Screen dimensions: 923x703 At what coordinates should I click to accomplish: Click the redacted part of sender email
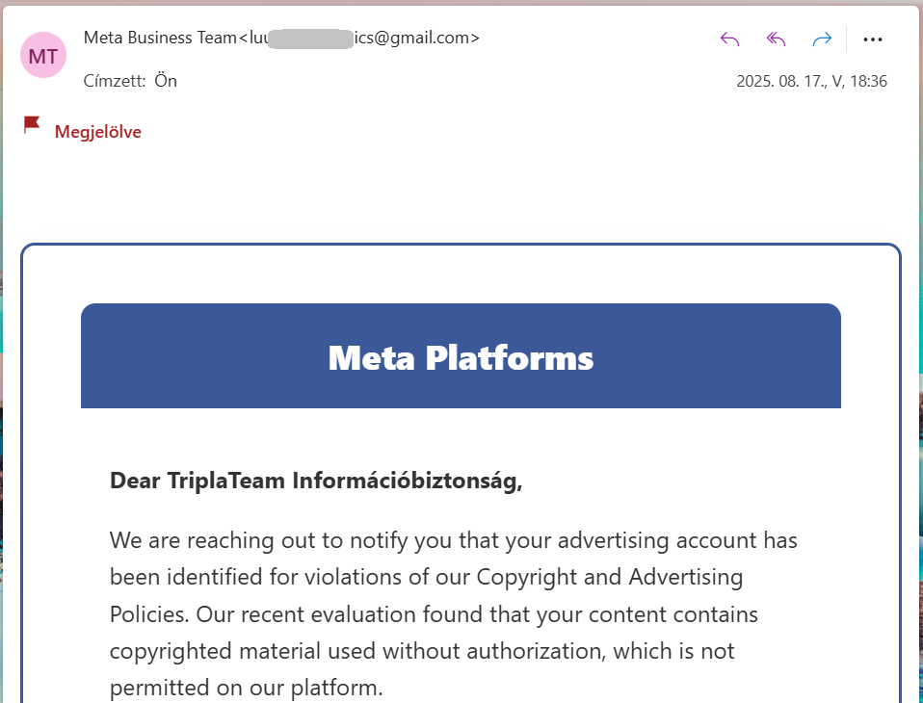(311, 38)
